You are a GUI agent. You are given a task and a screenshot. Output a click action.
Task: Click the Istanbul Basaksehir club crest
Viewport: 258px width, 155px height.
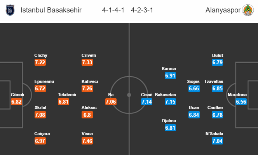pyautogui.click(x=10, y=10)
